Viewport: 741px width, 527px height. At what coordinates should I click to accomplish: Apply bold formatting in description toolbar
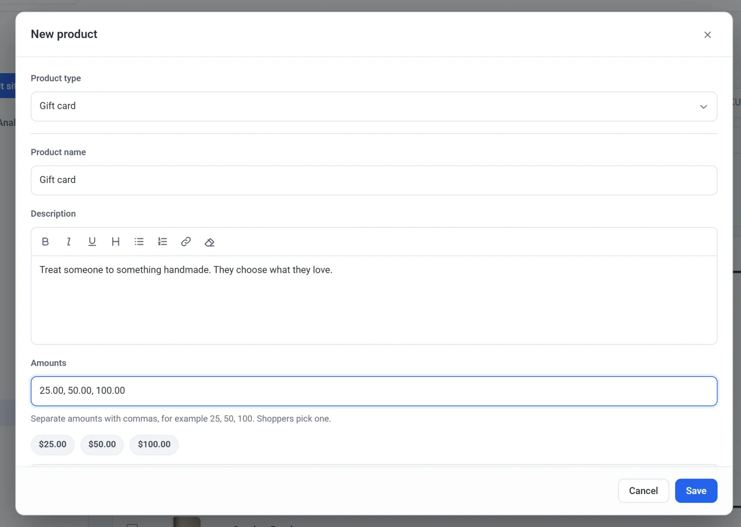[45, 242]
